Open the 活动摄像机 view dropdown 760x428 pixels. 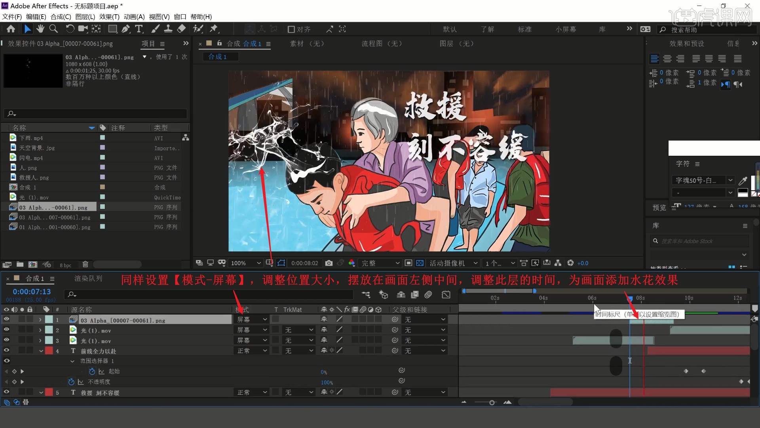coord(453,263)
